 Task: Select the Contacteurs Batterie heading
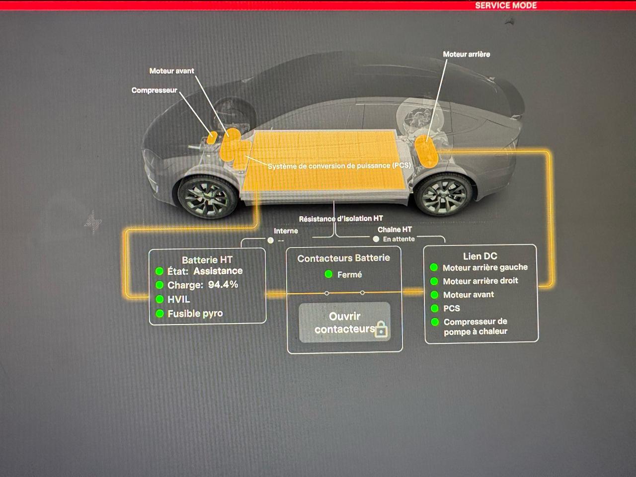click(343, 258)
